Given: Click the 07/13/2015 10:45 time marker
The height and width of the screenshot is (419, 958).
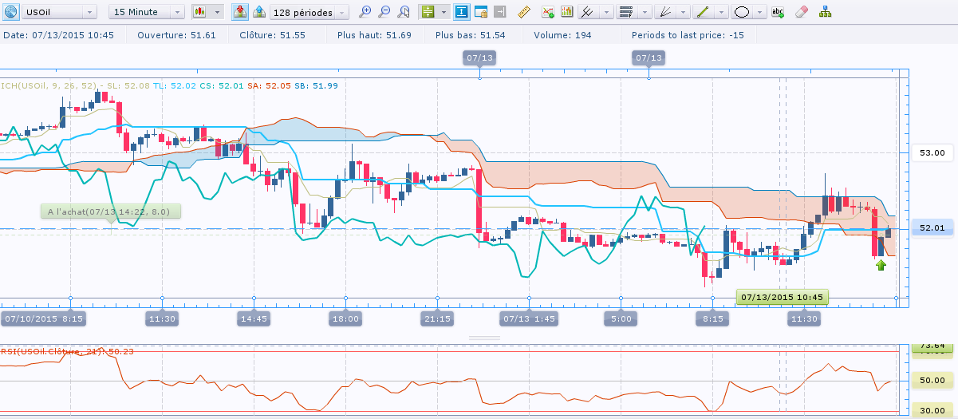Looking at the screenshot, I should [783, 297].
